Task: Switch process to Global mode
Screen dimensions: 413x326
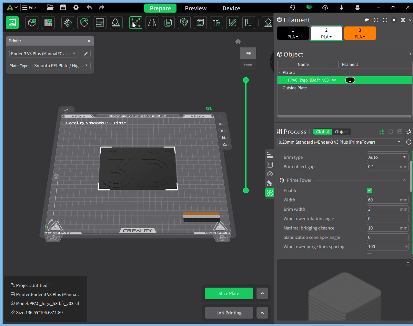Action: (322, 132)
